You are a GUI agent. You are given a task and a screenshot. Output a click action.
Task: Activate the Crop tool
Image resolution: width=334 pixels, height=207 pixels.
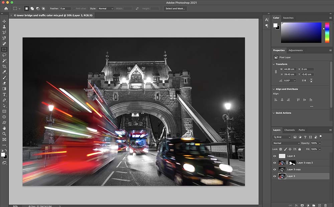tap(4, 66)
